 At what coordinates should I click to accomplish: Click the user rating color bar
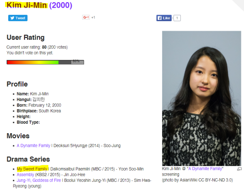coord(45,62)
